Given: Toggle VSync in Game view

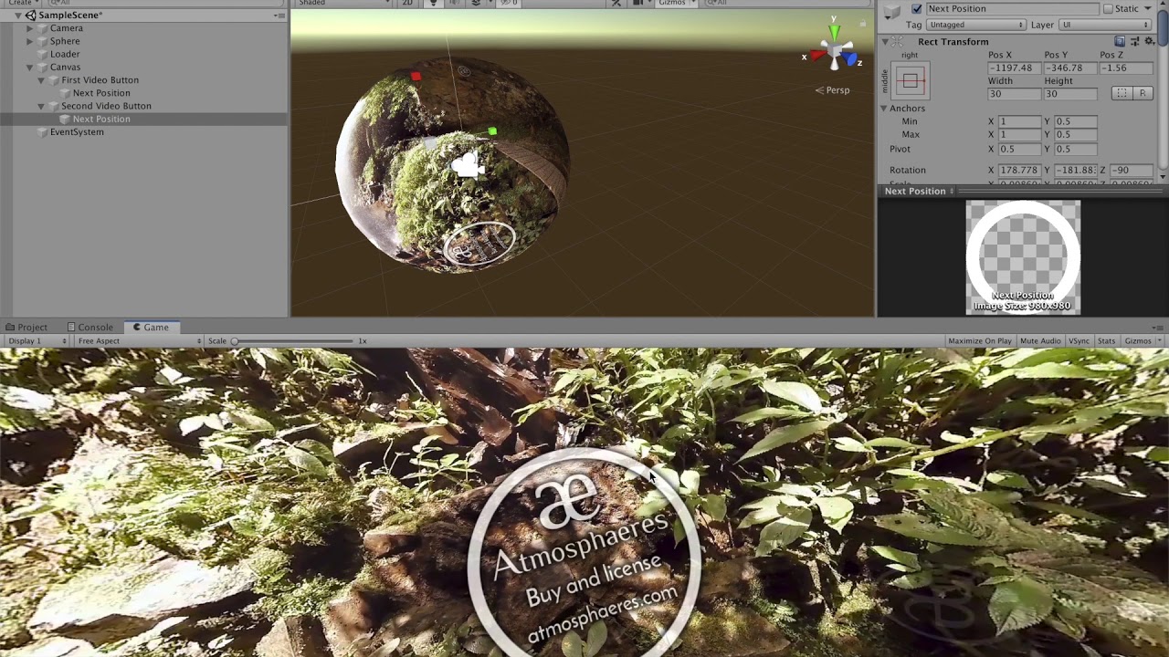Looking at the screenshot, I should click(1079, 341).
